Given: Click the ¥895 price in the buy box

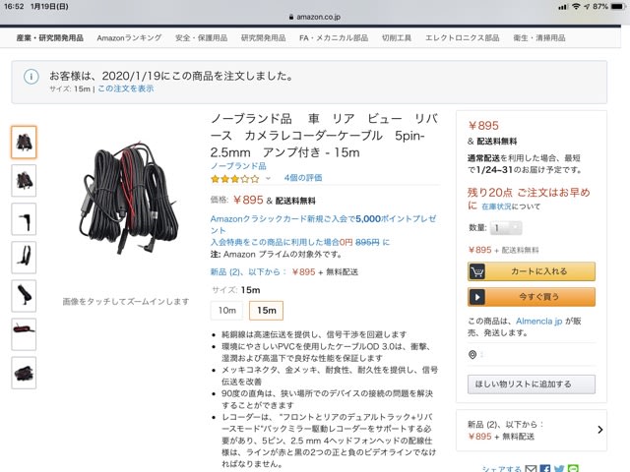Looking at the screenshot, I should 483,126.
